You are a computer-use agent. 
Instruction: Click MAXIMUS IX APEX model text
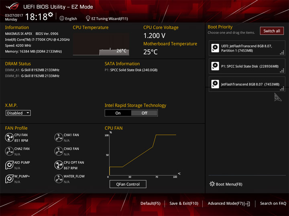tap(18, 34)
